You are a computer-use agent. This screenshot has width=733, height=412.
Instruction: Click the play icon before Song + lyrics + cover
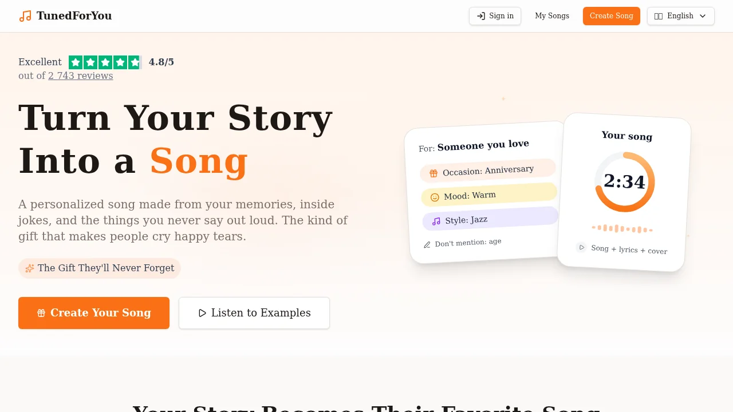[x=581, y=247]
